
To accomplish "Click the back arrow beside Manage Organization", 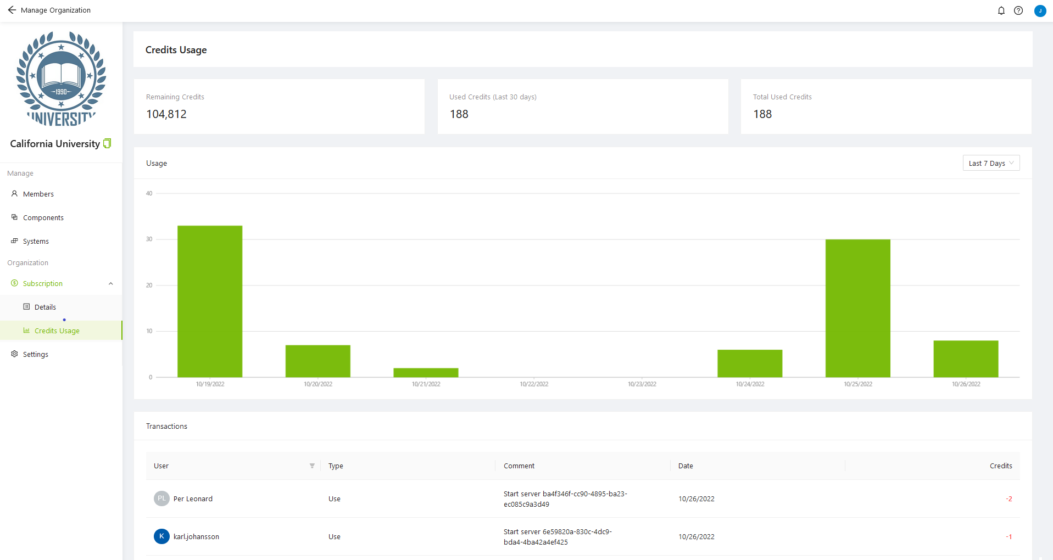I will 12,10.
